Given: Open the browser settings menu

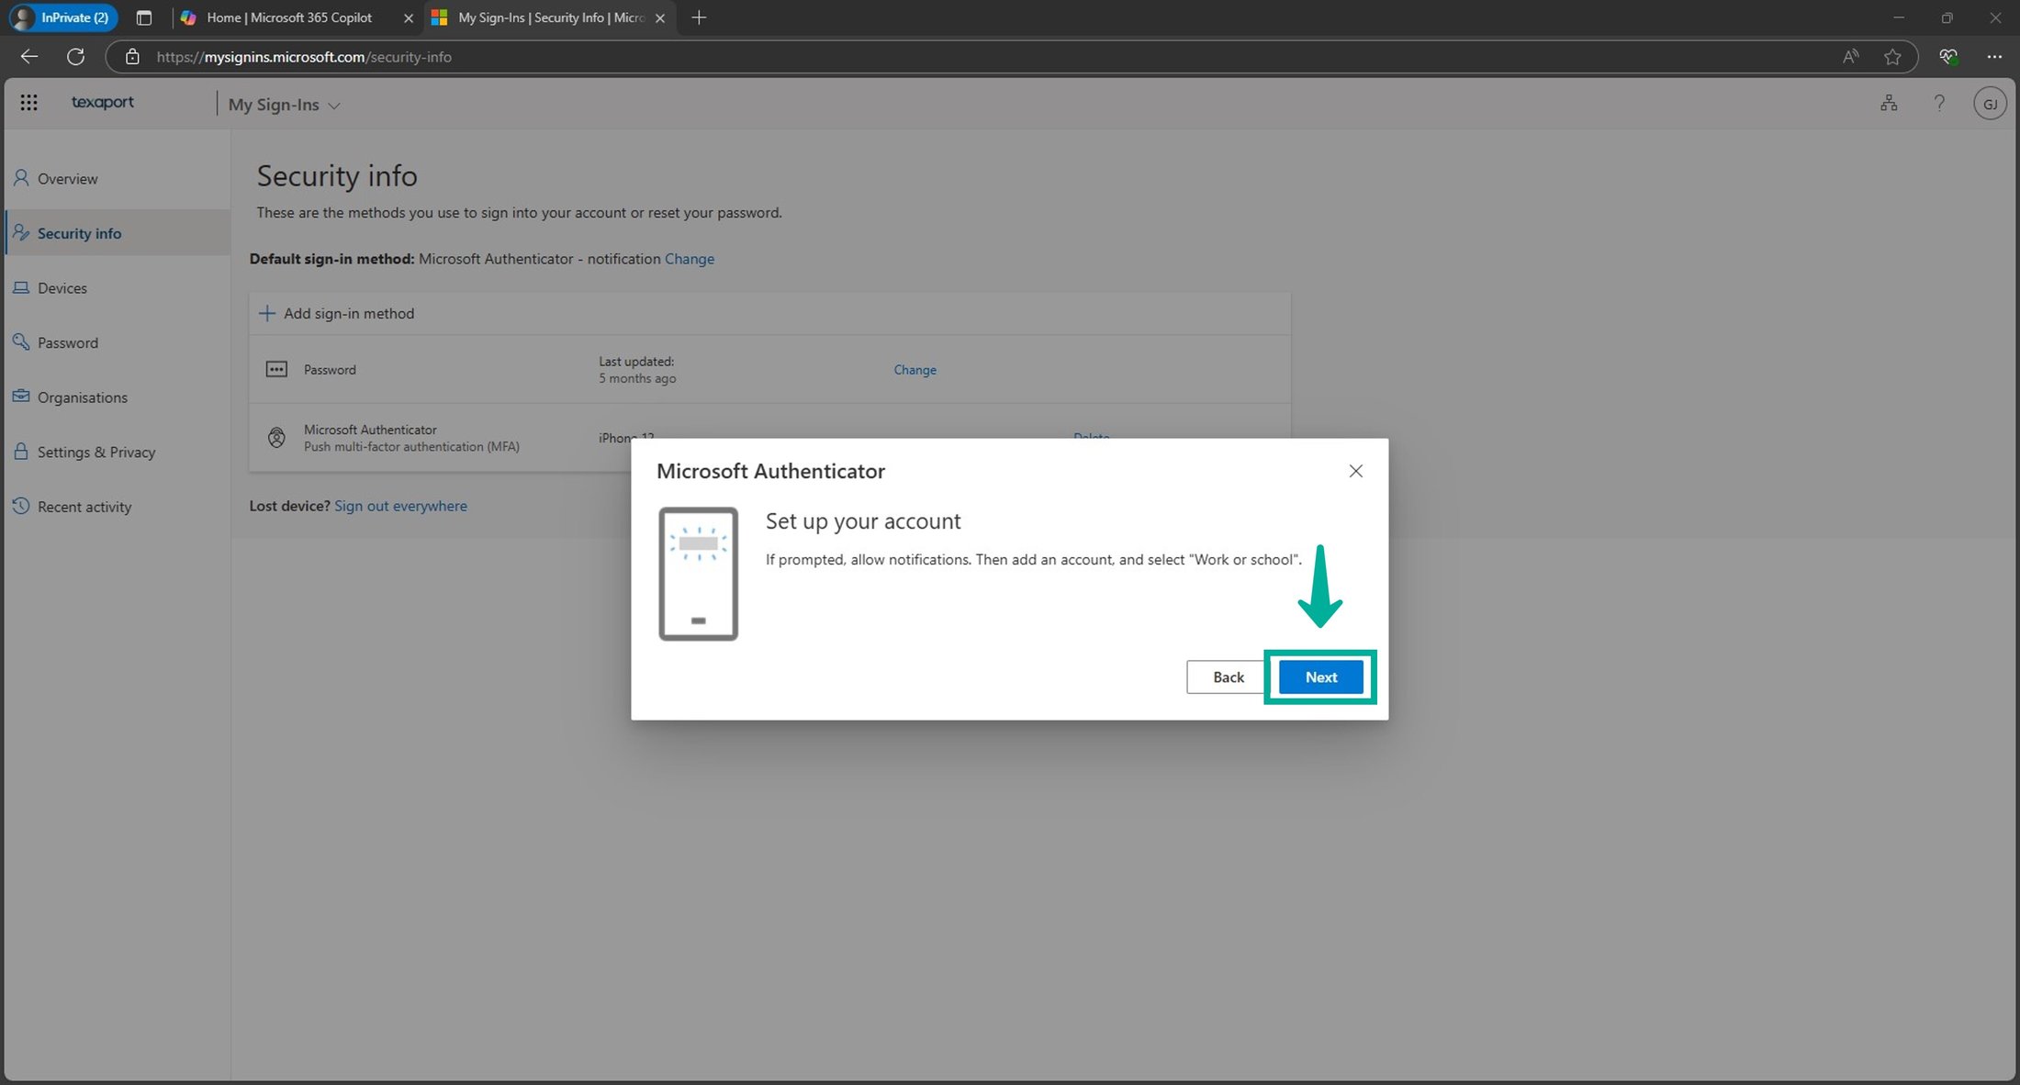Looking at the screenshot, I should pos(1995,56).
